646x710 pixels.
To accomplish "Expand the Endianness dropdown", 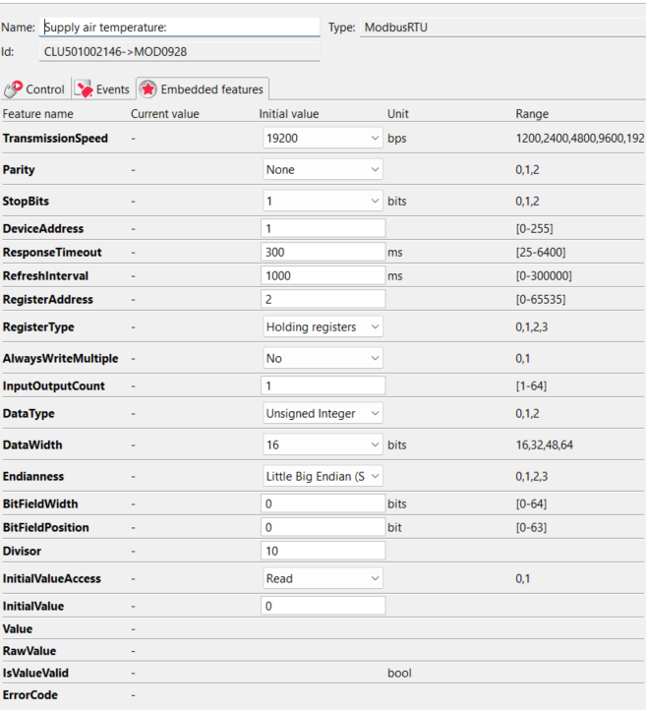I will tap(323, 476).
